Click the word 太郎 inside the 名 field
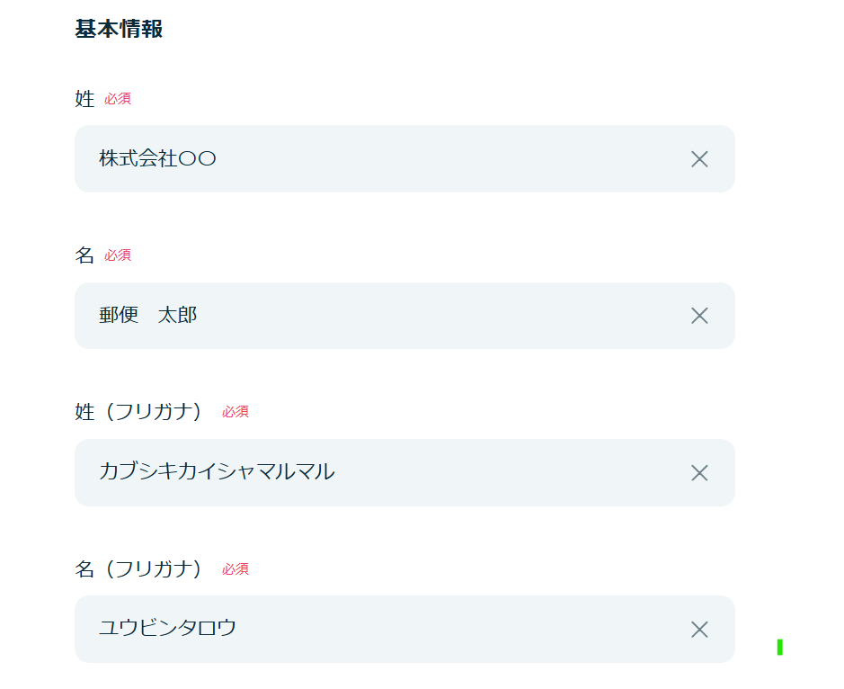Image resolution: width=844 pixels, height=689 pixels. (178, 315)
